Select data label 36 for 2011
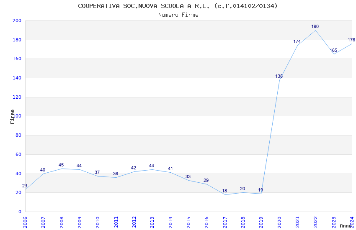This screenshot has height=230, width=356. [116, 174]
